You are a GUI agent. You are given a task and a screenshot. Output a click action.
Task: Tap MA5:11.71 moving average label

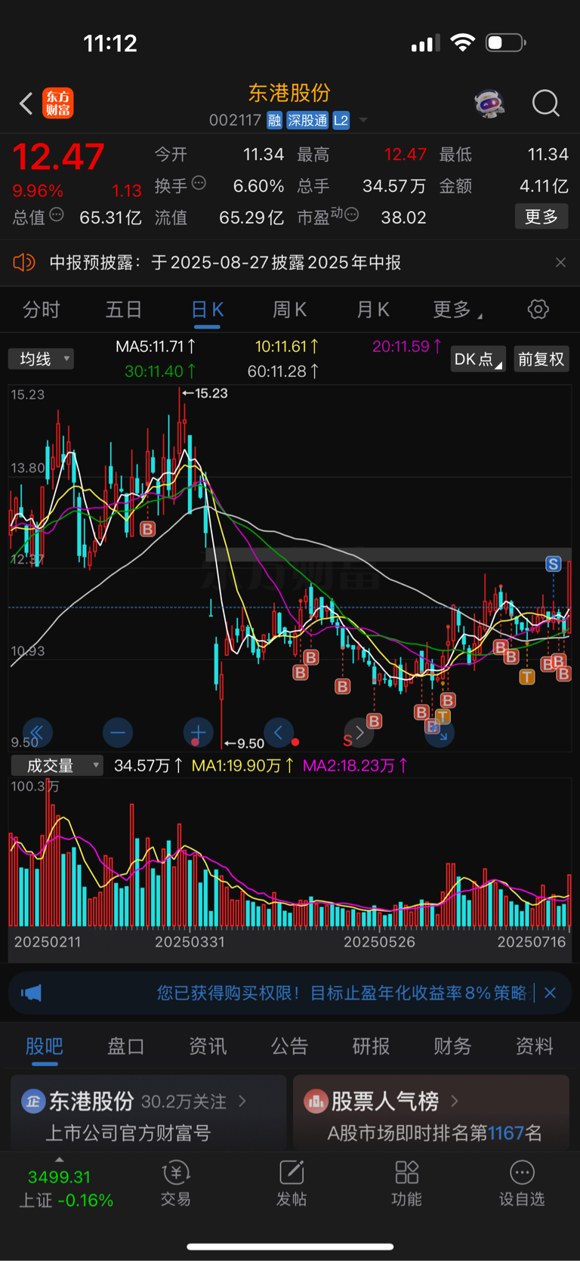pyautogui.click(x=156, y=347)
